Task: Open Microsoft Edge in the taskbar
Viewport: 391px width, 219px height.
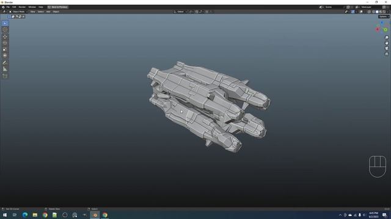Action: click(25, 215)
